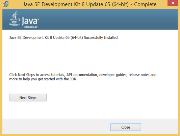
Task: Click the 'Successfully Installed' message text
Action: 63,37
